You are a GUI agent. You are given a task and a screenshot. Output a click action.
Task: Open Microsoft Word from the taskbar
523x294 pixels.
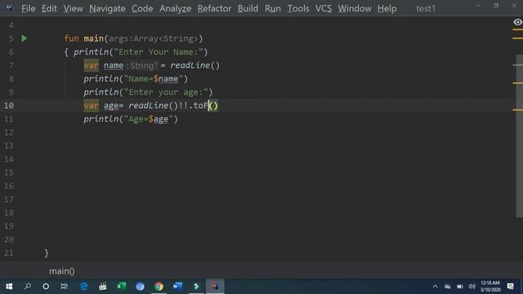pyautogui.click(x=177, y=287)
